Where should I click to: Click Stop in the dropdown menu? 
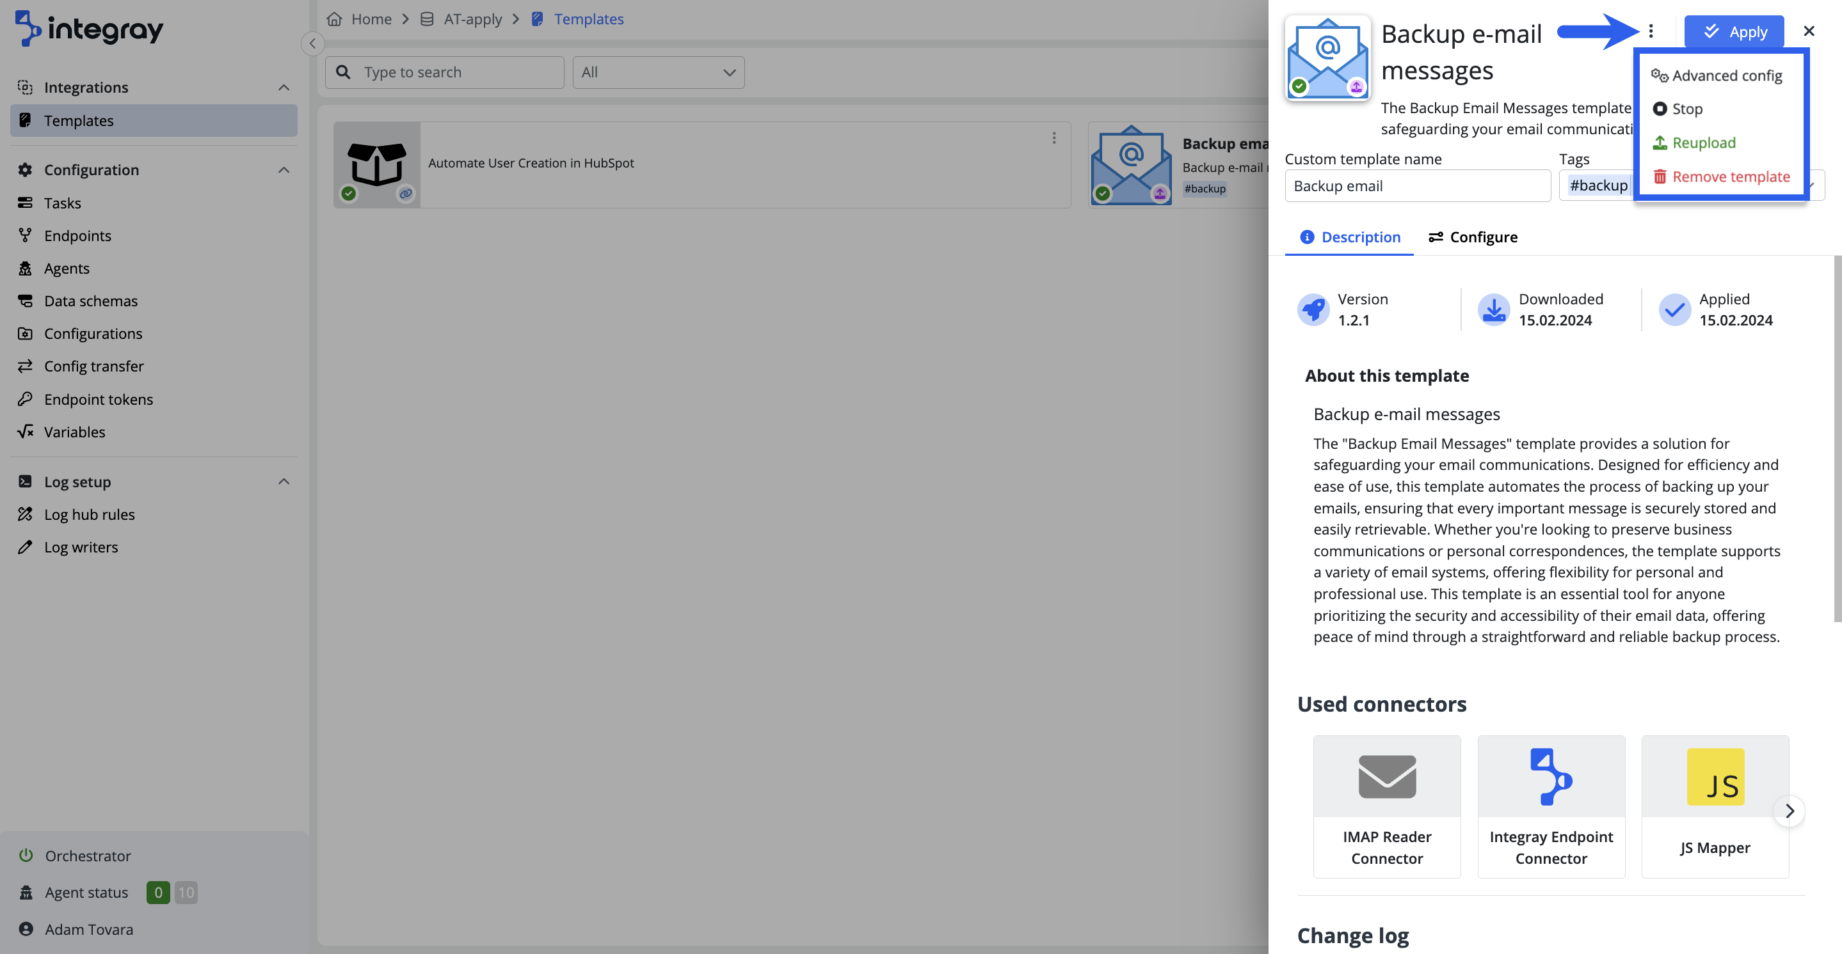tap(1686, 109)
